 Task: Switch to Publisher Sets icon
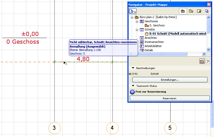tap(207, 11)
